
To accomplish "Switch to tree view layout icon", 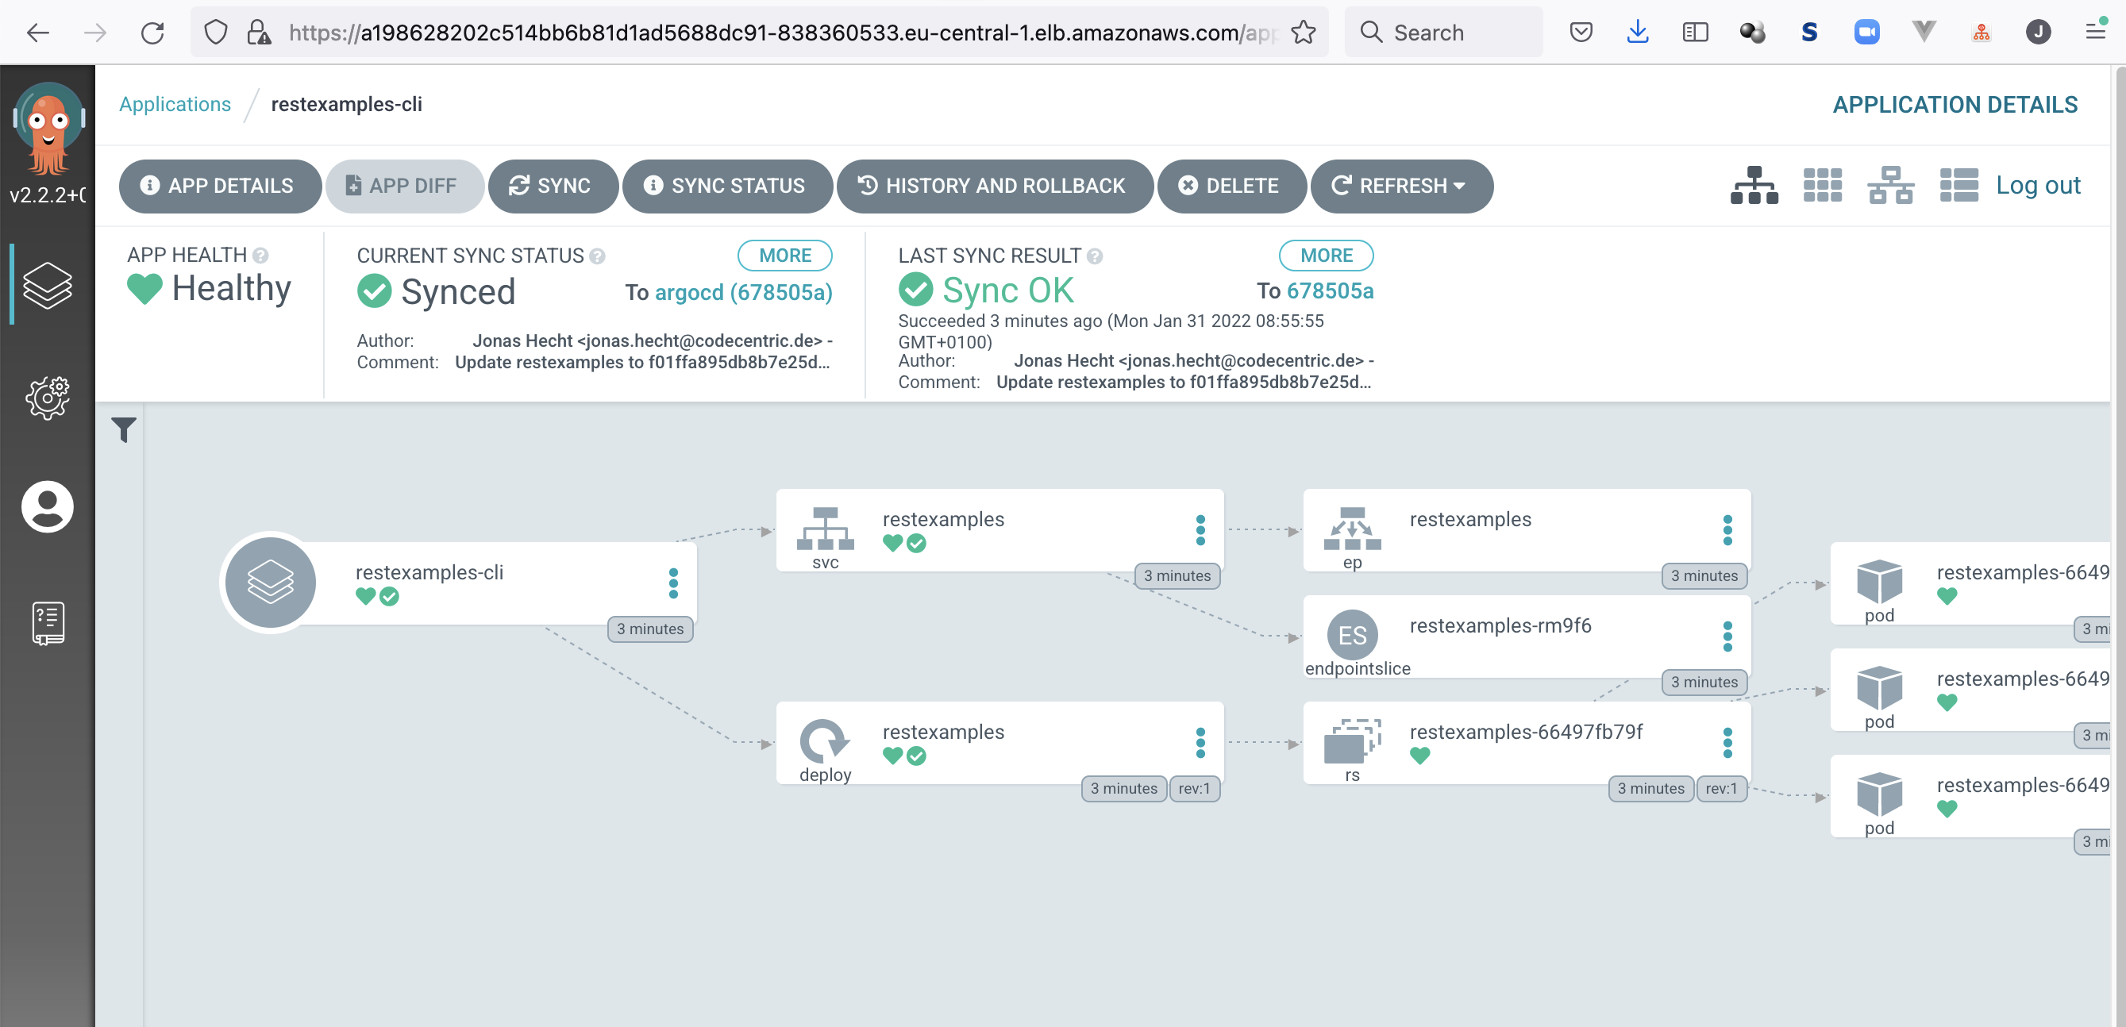I will [x=1754, y=185].
